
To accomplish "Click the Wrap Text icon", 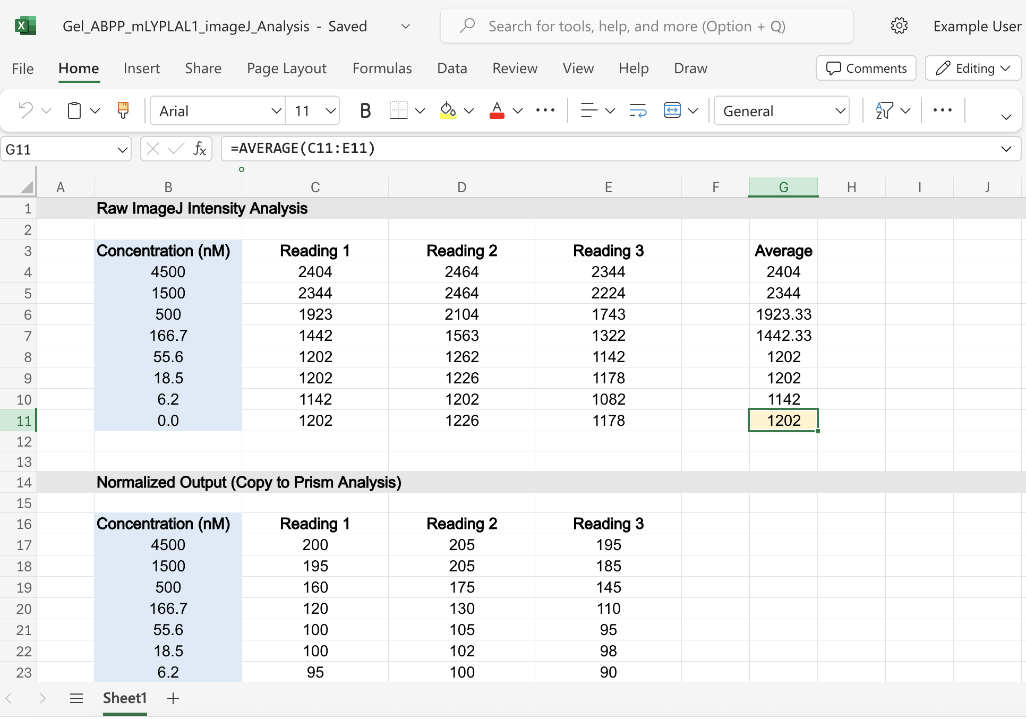I will [x=638, y=110].
